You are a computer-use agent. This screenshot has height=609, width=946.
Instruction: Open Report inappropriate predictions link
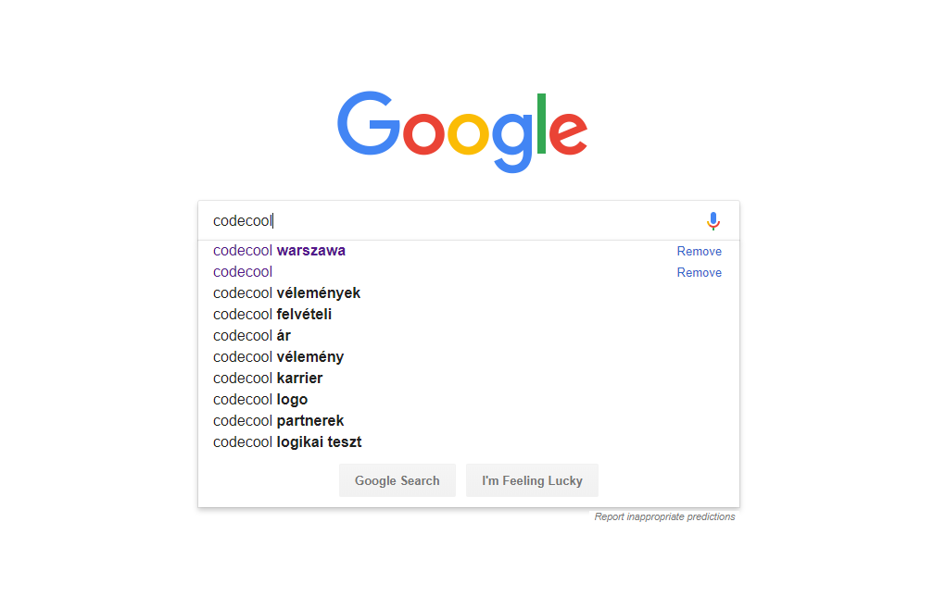click(664, 516)
